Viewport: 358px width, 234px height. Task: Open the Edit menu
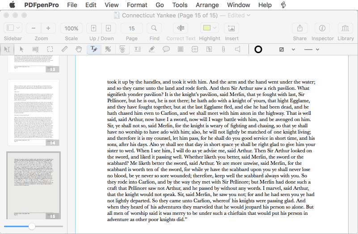[x=91, y=5]
